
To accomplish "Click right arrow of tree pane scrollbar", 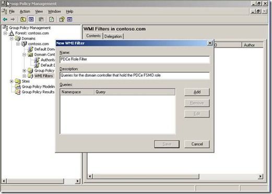I will click(78, 181).
